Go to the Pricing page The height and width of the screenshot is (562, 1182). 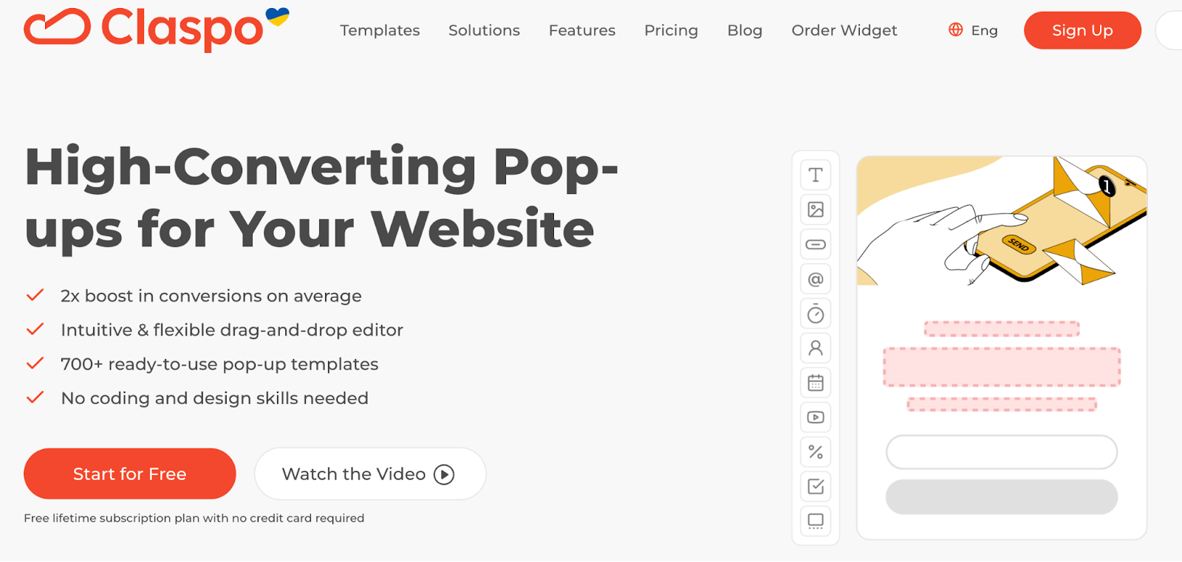coord(671,30)
